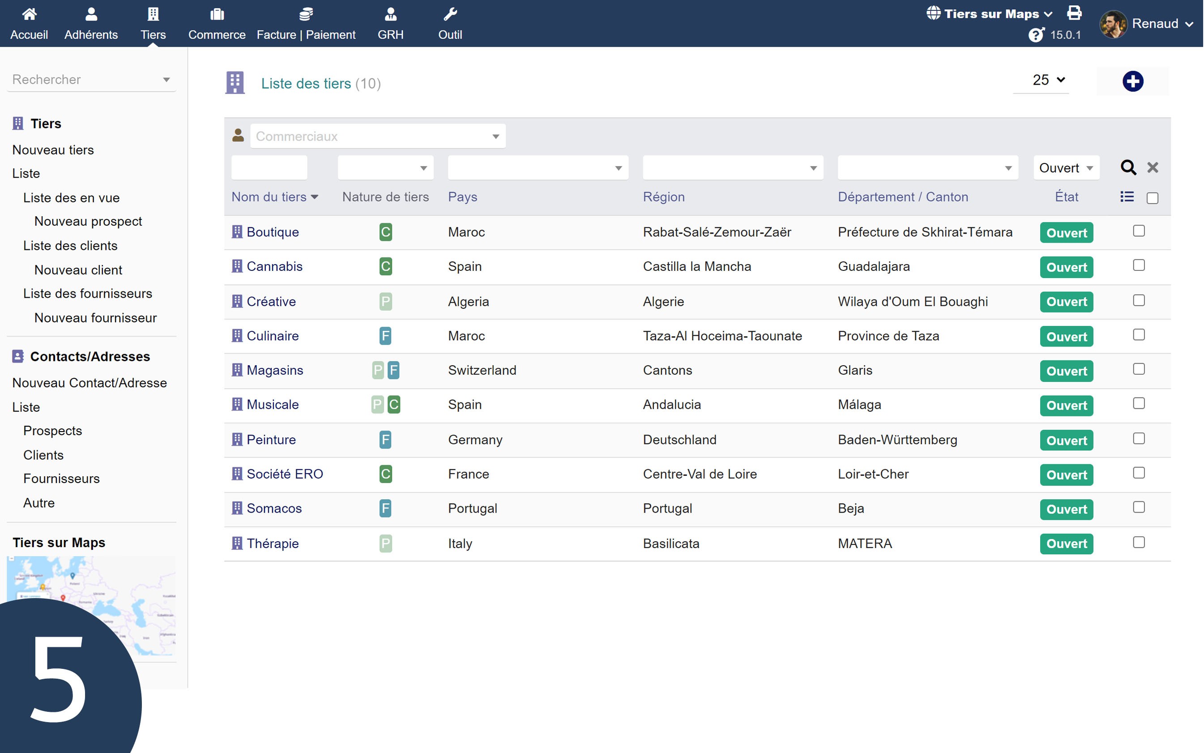Click Nouveau fournisseur in sidebar
The width and height of the screenshot is (1204, 753).
pos(95,318)
